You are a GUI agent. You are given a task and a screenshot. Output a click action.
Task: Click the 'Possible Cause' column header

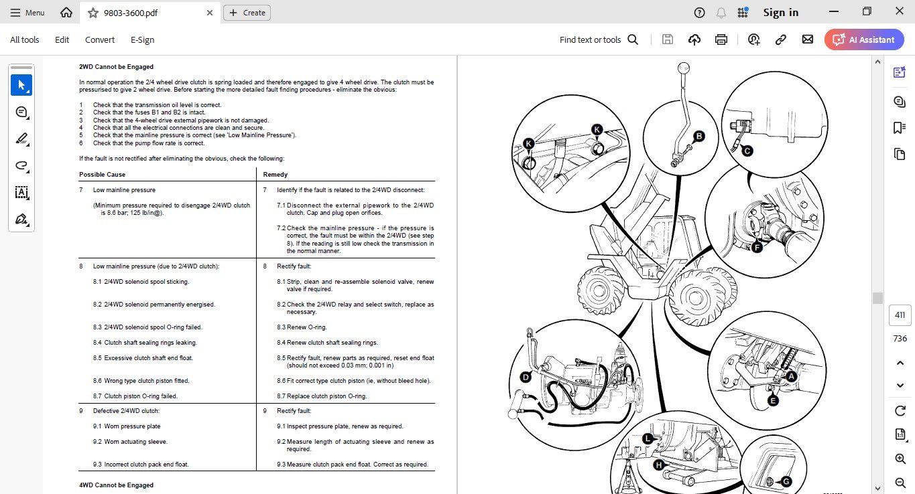102,175
